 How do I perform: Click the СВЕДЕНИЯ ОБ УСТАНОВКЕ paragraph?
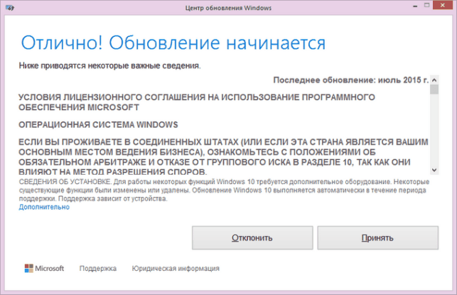224,190
